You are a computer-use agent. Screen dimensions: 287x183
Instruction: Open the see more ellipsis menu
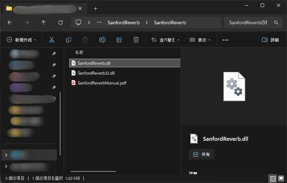(225, 40)
